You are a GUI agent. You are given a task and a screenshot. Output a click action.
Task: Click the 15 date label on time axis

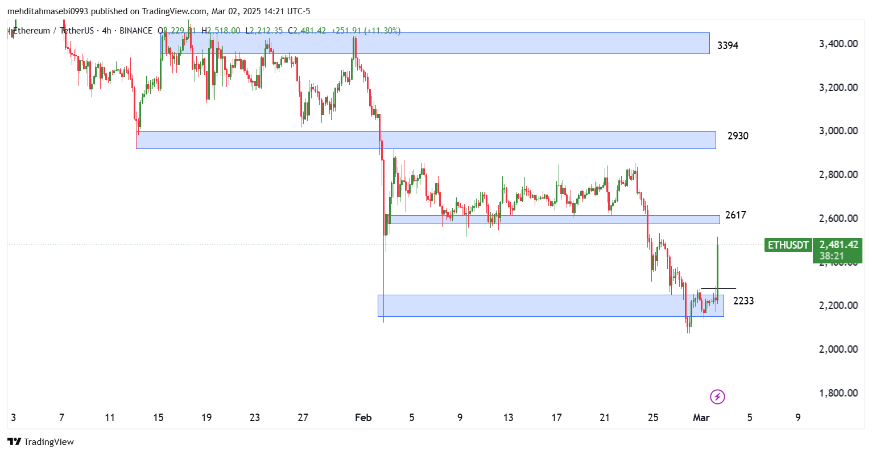click(x=158, y=418)
